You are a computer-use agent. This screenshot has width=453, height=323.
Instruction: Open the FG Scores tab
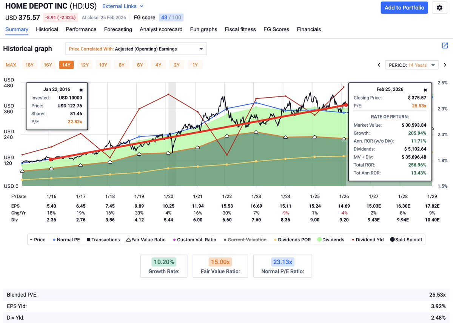pyautogui.click(x=276, y=29)
